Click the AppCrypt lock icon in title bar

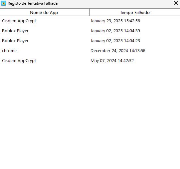[x=3, y=3]
